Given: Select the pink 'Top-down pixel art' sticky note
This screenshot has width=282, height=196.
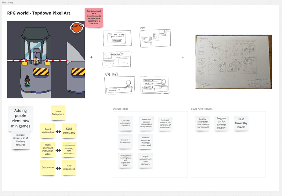Looking at the screenshot, I should tap(94, 18).
